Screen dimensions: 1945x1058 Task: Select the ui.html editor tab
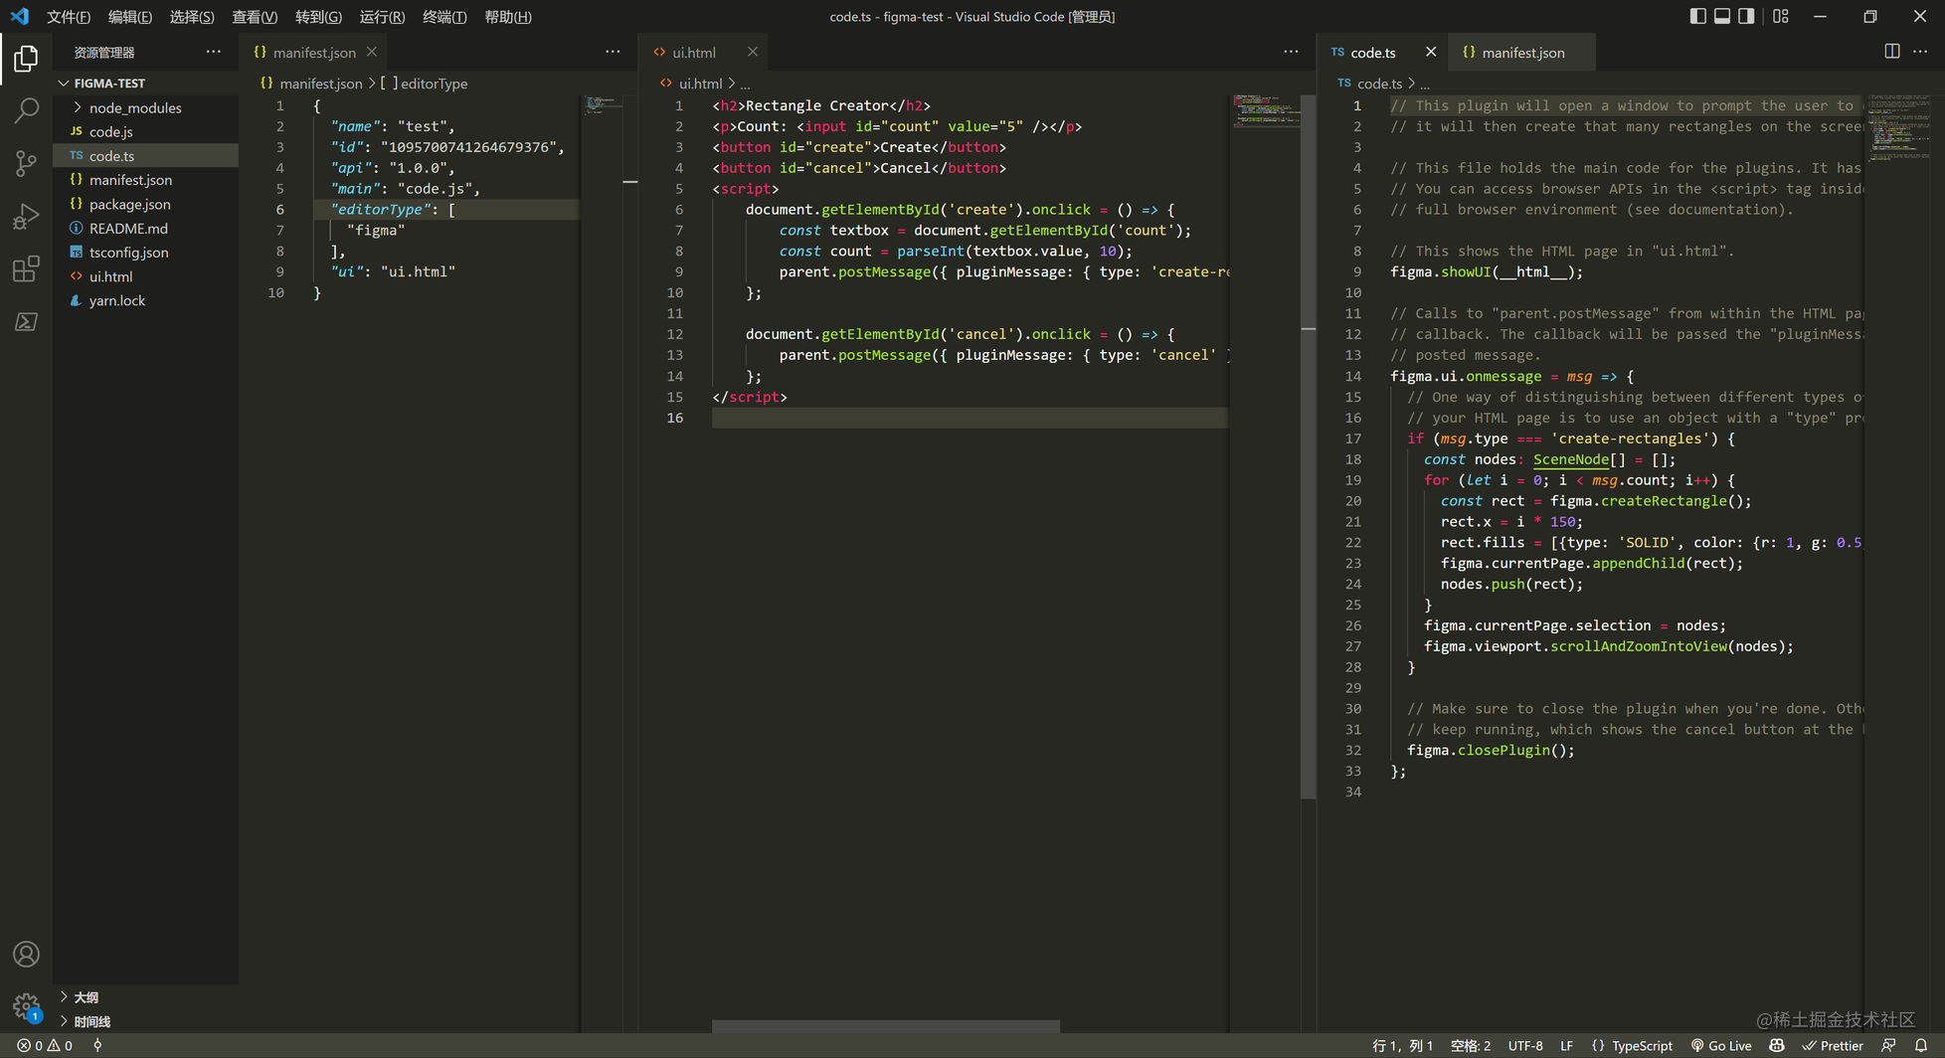tap(704, 52)
